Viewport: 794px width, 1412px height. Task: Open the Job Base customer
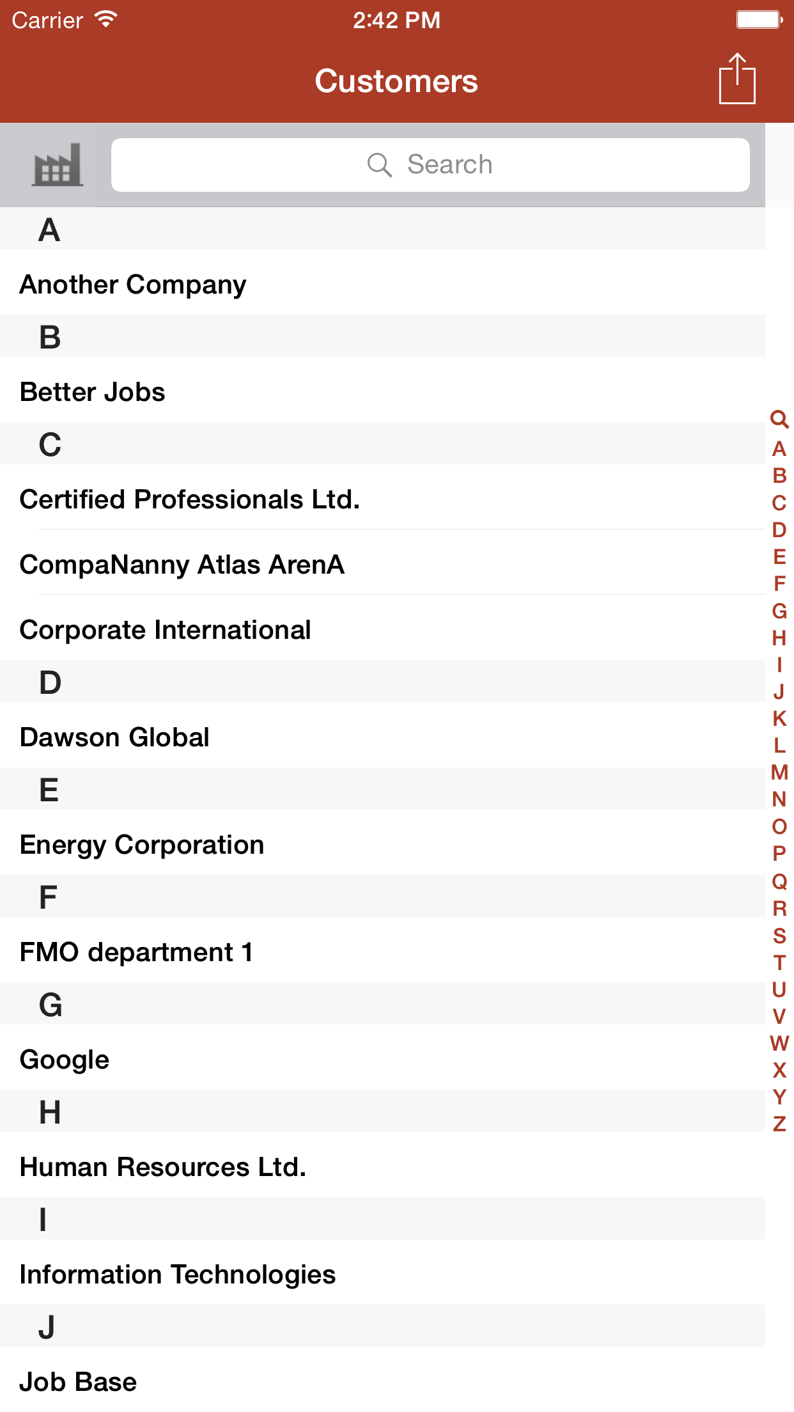pyautogui.click(x=78, y=1382)
